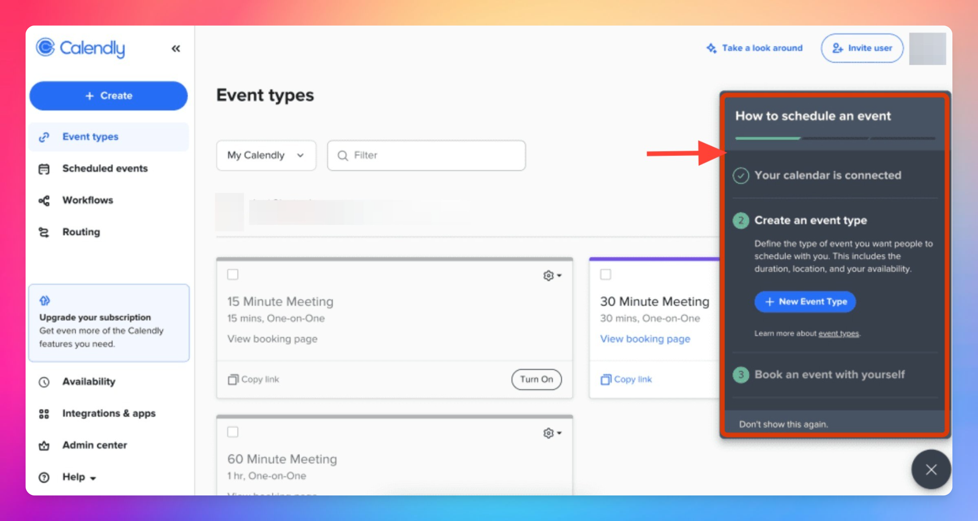Open gear settings for 15 Minute Meeting
The width and height of the screenshot is (978, 521).
(552, 275)
